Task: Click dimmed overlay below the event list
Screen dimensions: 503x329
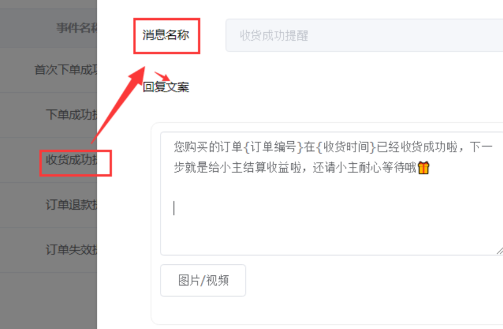Action: pyautogui.click(x=48, y=301)
